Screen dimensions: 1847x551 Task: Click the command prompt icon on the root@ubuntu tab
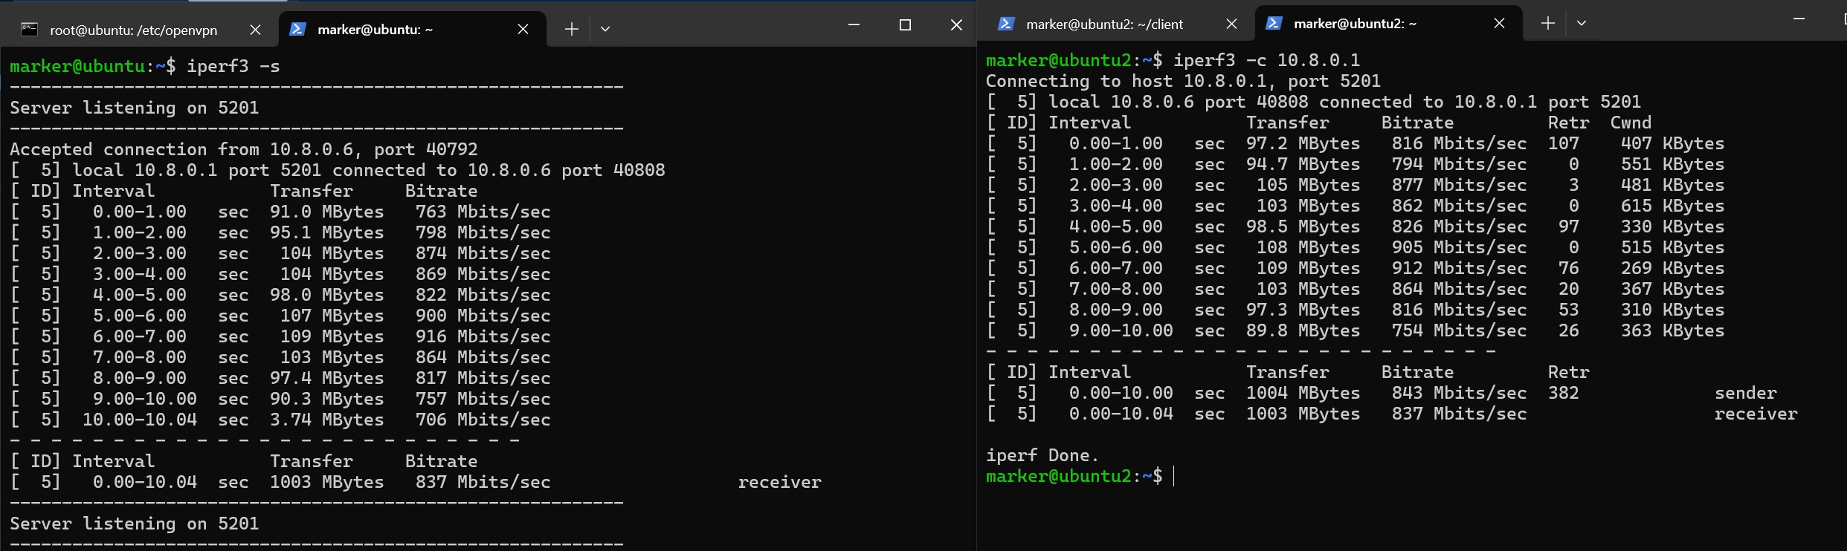tap(29, 30)
